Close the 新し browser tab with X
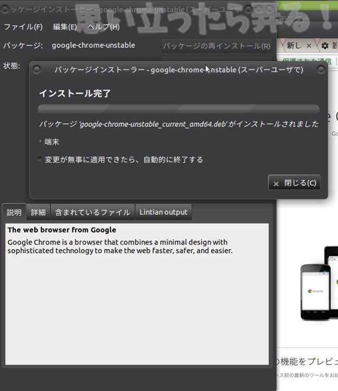338x391 pixels. 309,46
